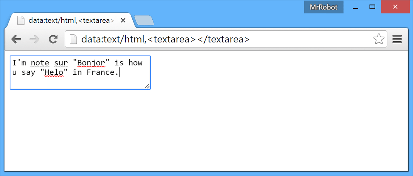Click the MrRobot profile button

coord(324,7)
